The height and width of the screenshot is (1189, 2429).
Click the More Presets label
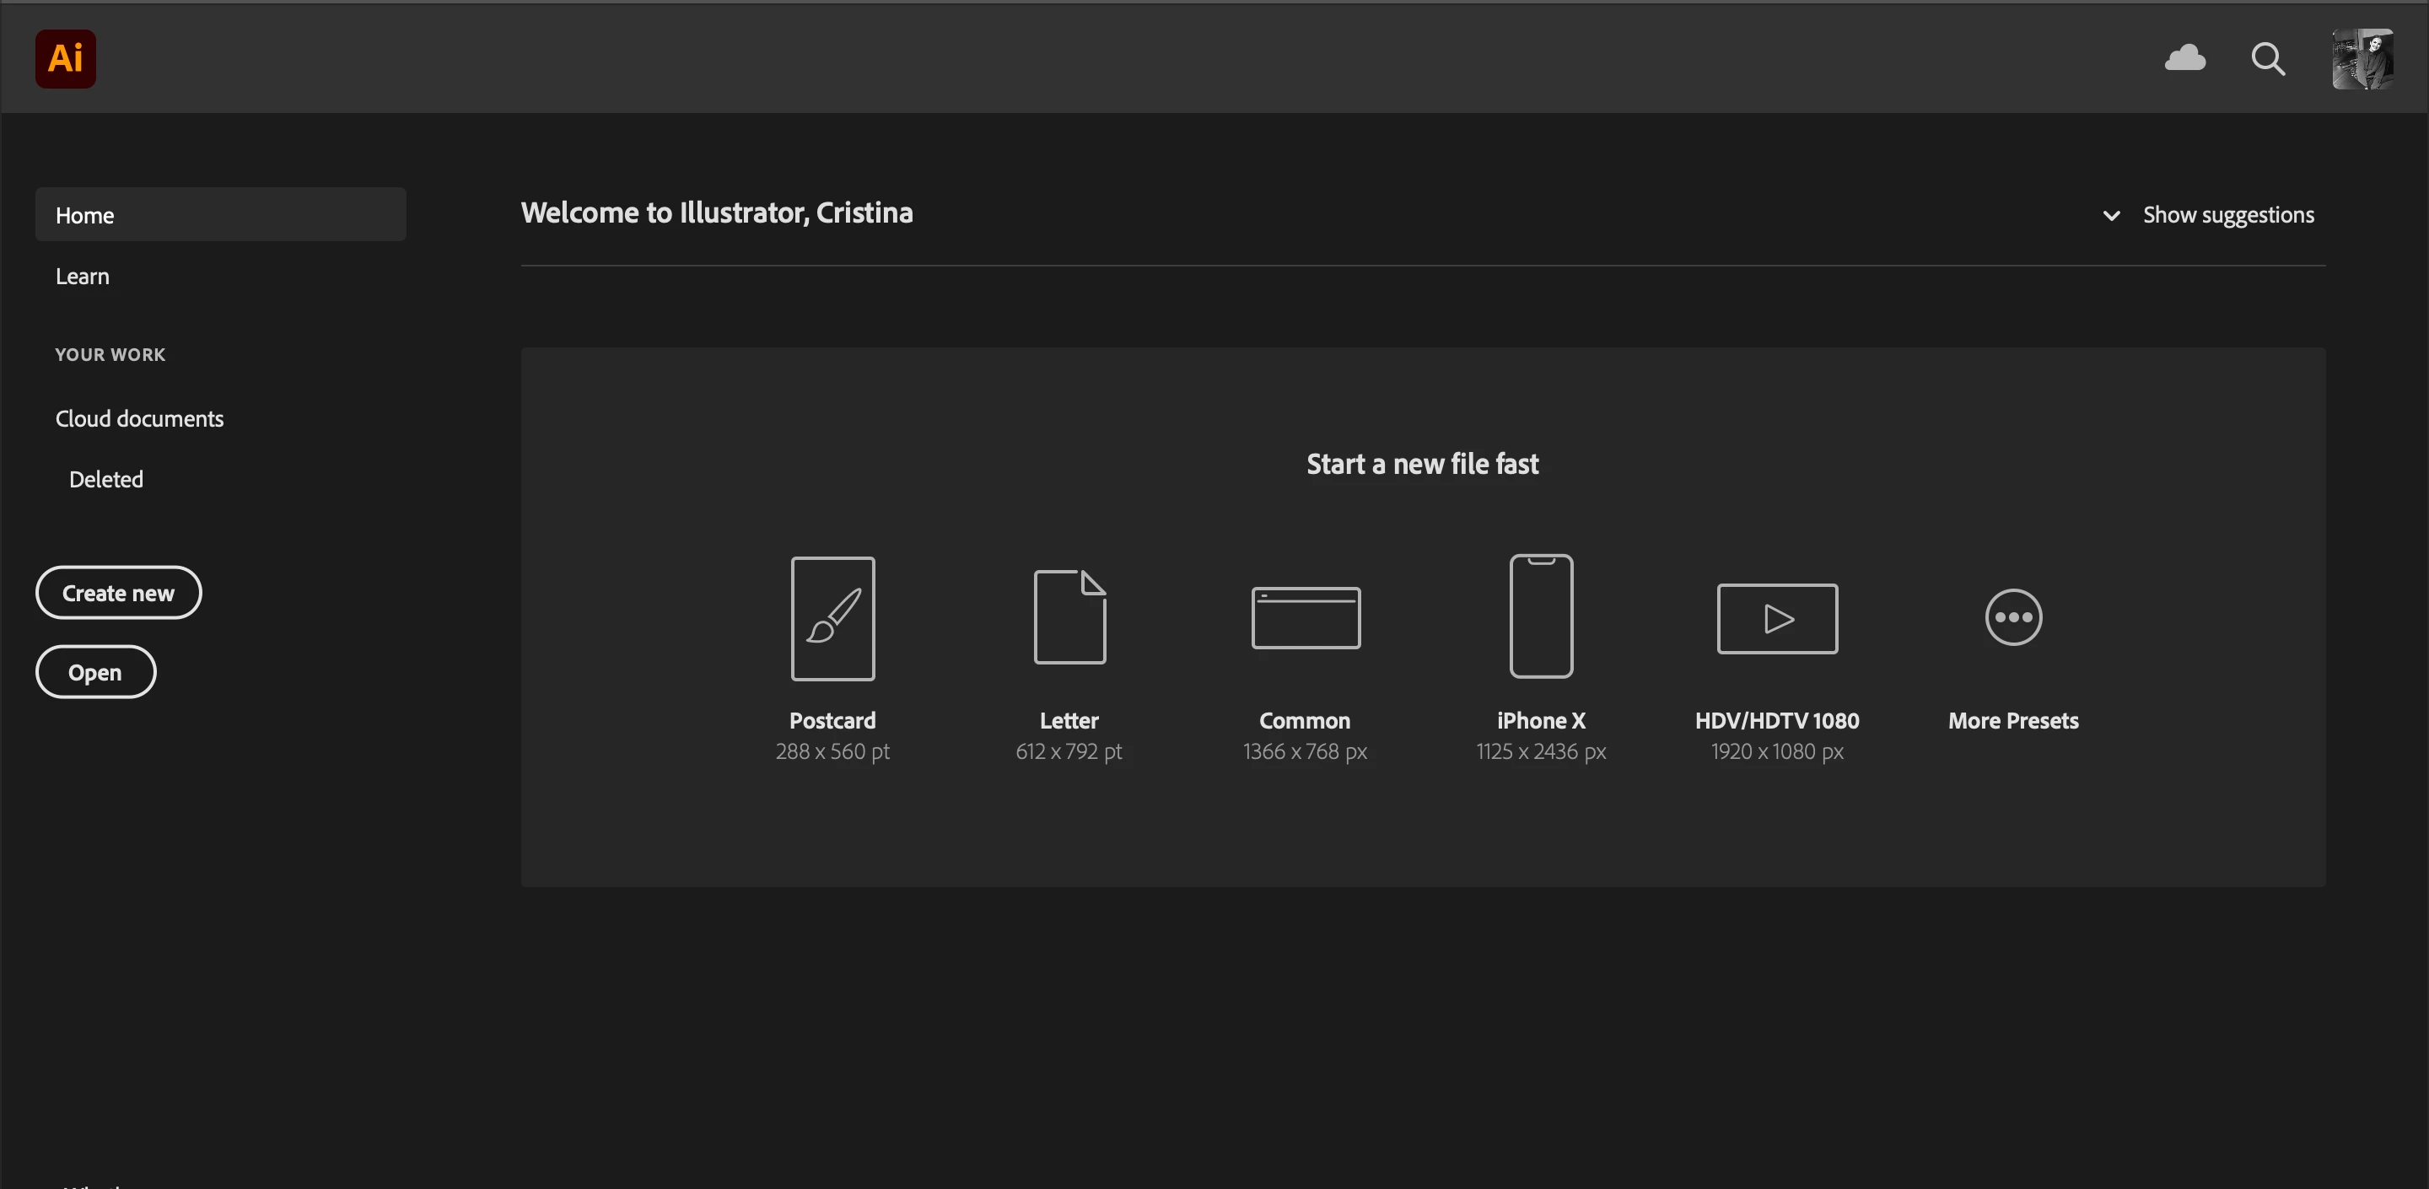(2012, 720)
